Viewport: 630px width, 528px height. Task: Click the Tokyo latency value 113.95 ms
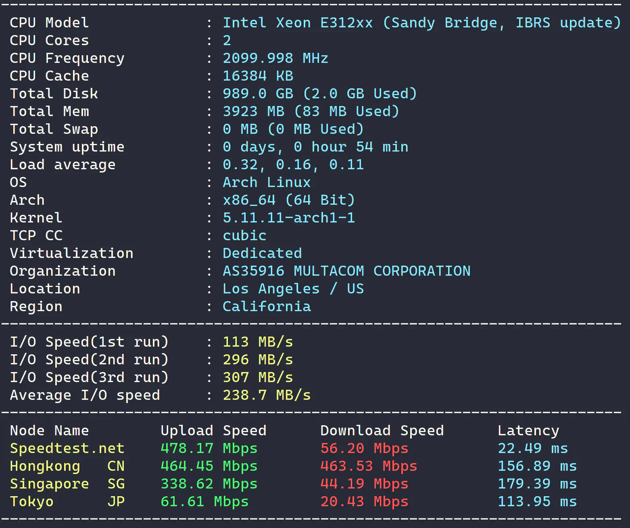[x=537, y=501]
